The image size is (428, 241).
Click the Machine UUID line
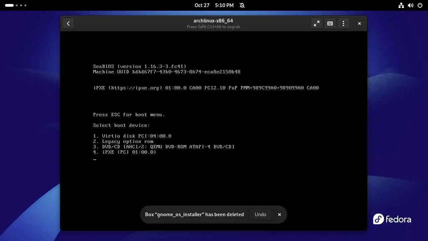(167, 72)
